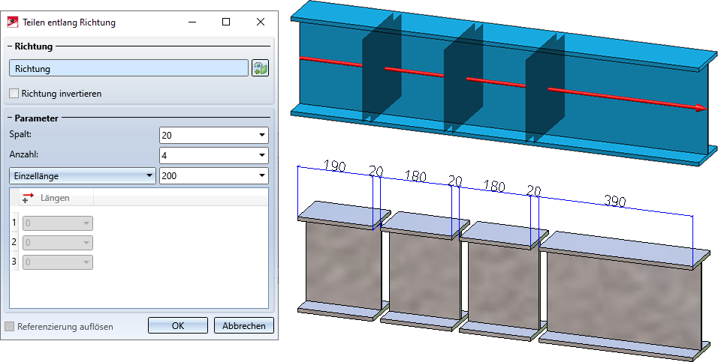Enable the Richtung invertieren checkbox
The image size is (718, 362).
click(14, 94)
